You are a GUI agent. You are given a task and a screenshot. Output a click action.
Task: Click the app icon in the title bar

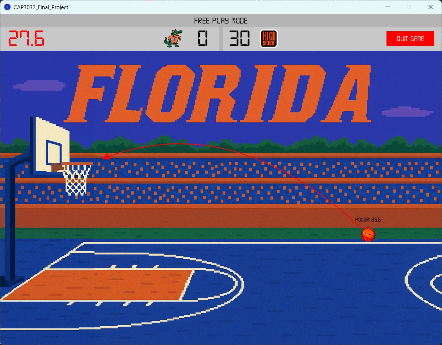(7, 7)
